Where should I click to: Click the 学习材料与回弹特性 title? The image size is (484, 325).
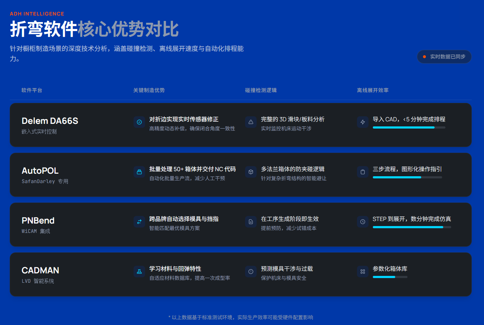pos(175,269)
